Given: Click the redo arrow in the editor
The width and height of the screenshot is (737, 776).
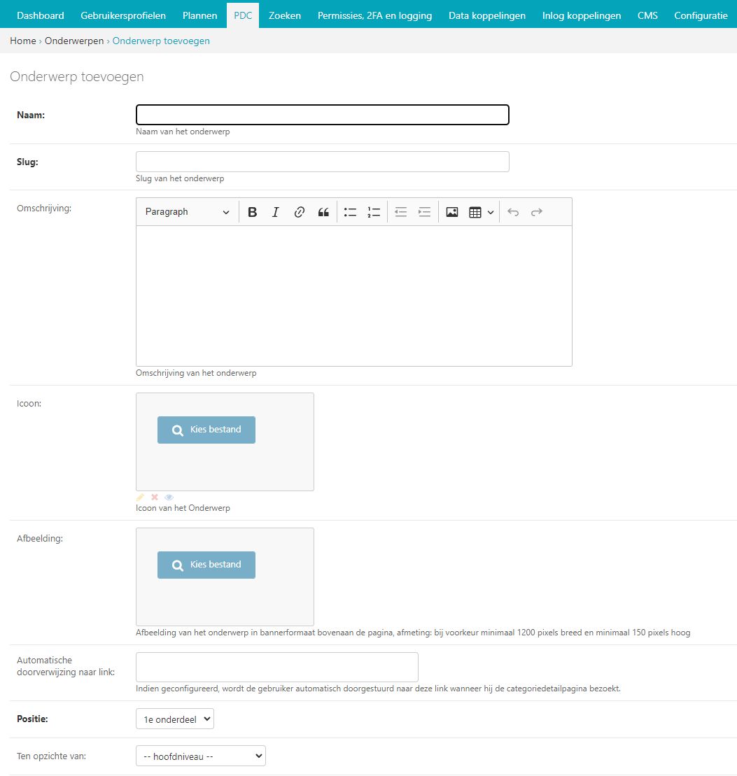Looking at the screenshot, I should tap(537, 212).
